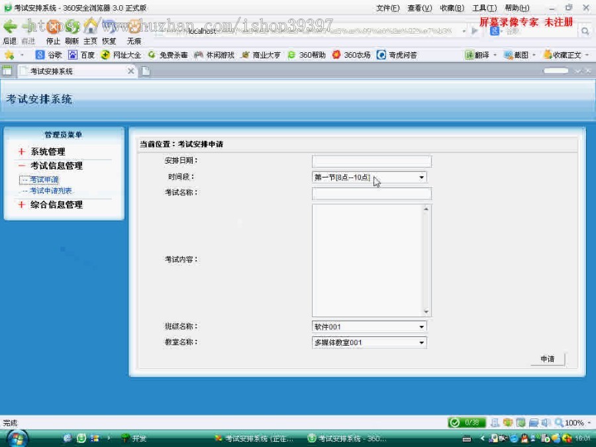Viewport: 596px width, 447px height.
Task: Click scroll-up arrow of 考试内容 textarea
Action: [x=426, y=209]
